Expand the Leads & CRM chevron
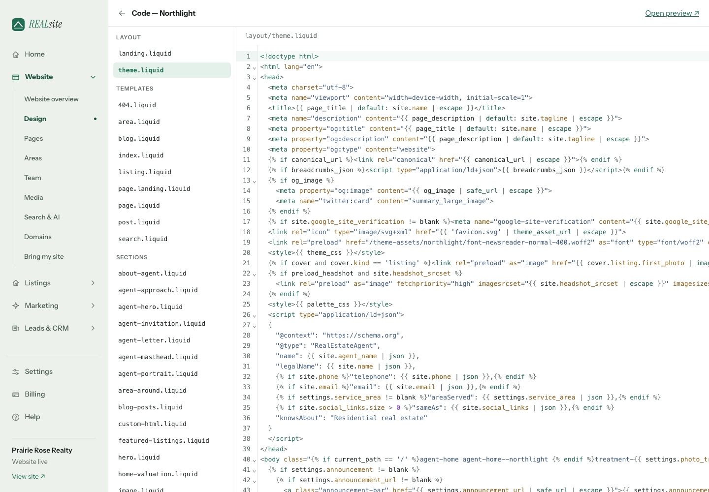 point(93,328)
